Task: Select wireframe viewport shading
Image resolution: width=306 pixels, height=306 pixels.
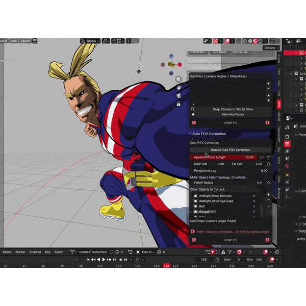Action: click(x=245, y=41)
